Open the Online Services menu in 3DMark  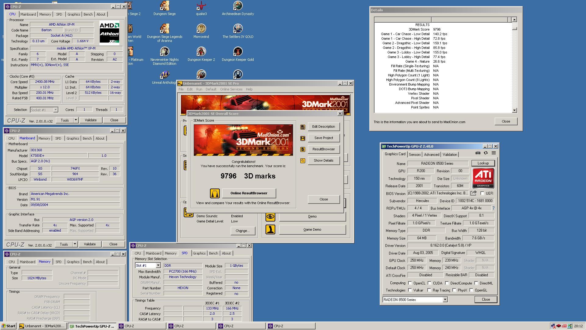coord(231,89)
